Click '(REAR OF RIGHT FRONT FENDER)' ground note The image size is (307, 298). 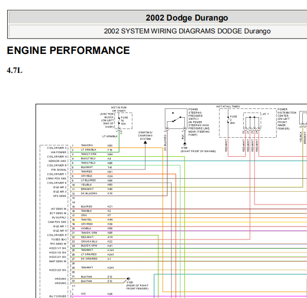pyautogui.click(x=137, y=287)
